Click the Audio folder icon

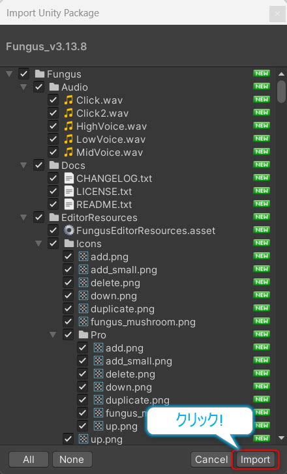[x=54, y=87]
